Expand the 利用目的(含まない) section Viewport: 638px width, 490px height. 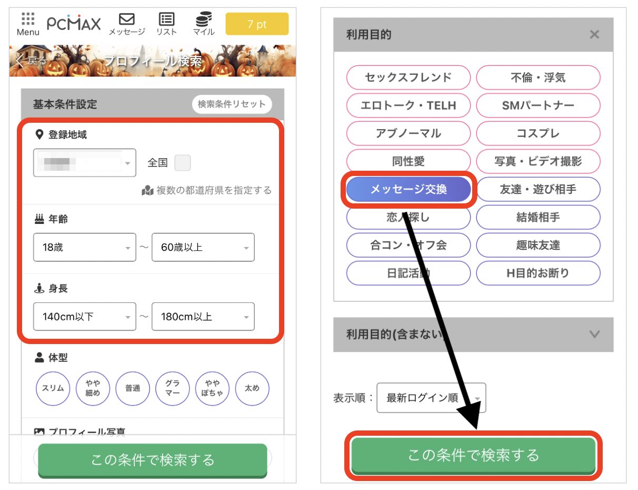pyautogui.click(x=594, y=334)
